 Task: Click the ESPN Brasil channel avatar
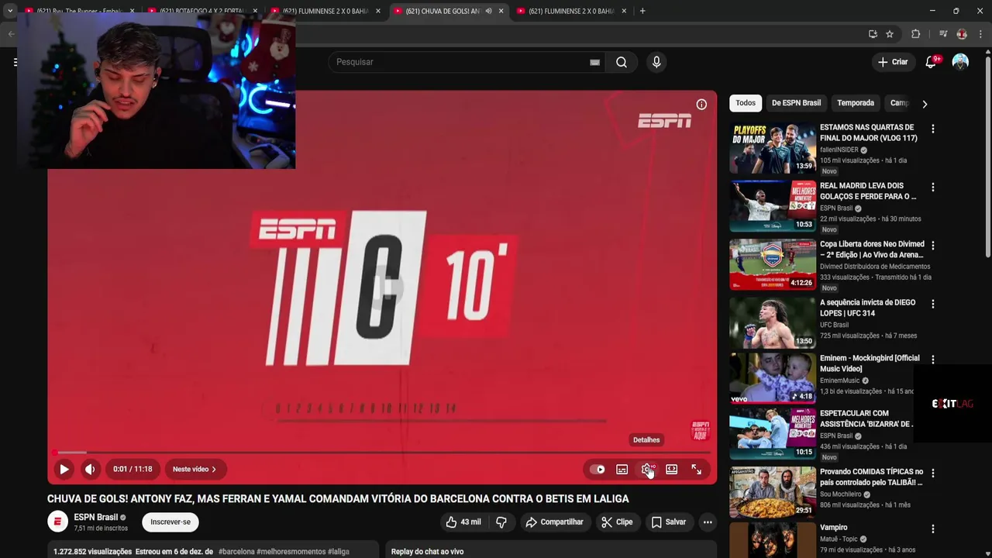58,522
